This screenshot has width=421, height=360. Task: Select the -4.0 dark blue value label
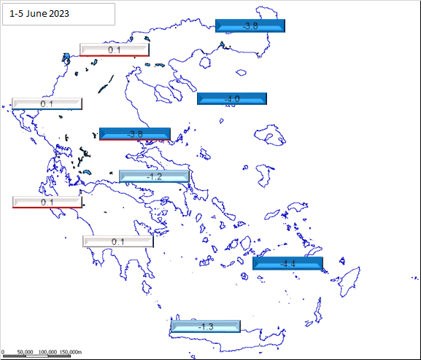[x=232, y=98]
